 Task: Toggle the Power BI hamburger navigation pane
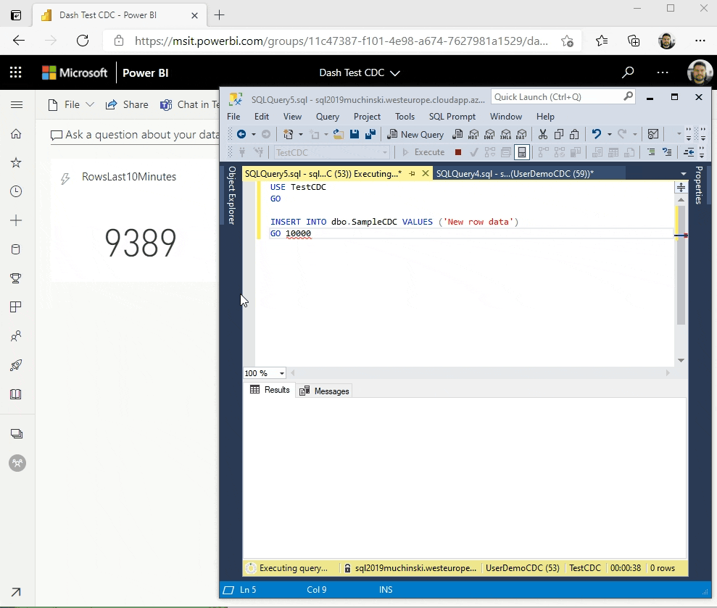tap(16, 105)
